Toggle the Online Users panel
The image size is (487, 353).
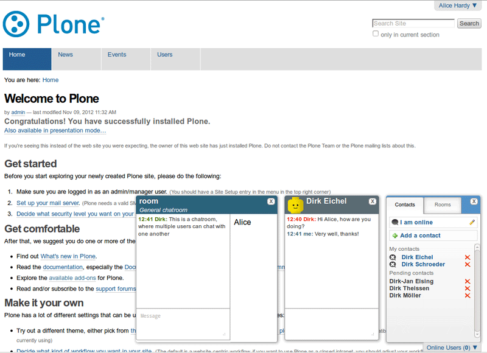tap(452, 348)
